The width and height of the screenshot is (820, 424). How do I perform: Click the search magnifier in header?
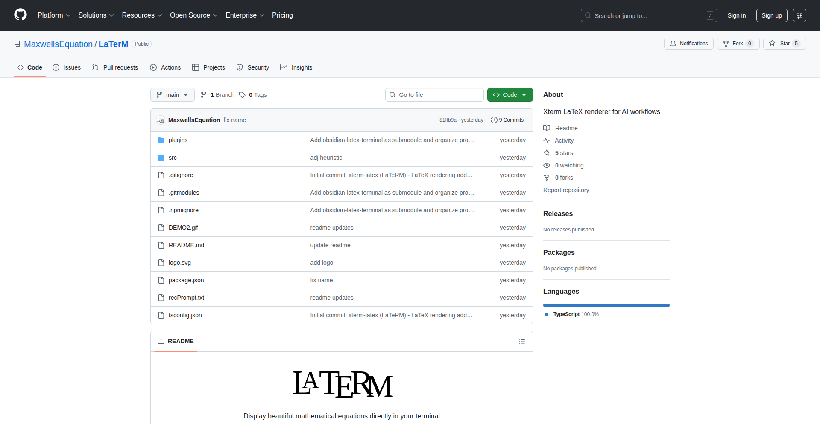click(x=588, y=15)
